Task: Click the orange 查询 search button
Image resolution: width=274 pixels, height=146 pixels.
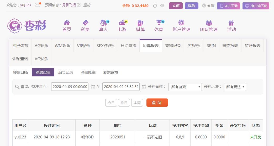Action: point(157,103)
